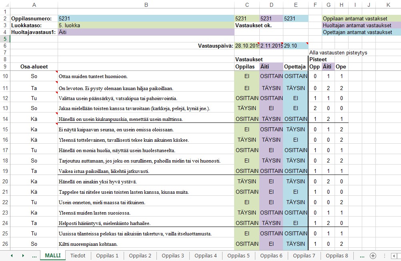Click 'Ottaa muiden tunteet huomioon.' cell

coord(146,76)
